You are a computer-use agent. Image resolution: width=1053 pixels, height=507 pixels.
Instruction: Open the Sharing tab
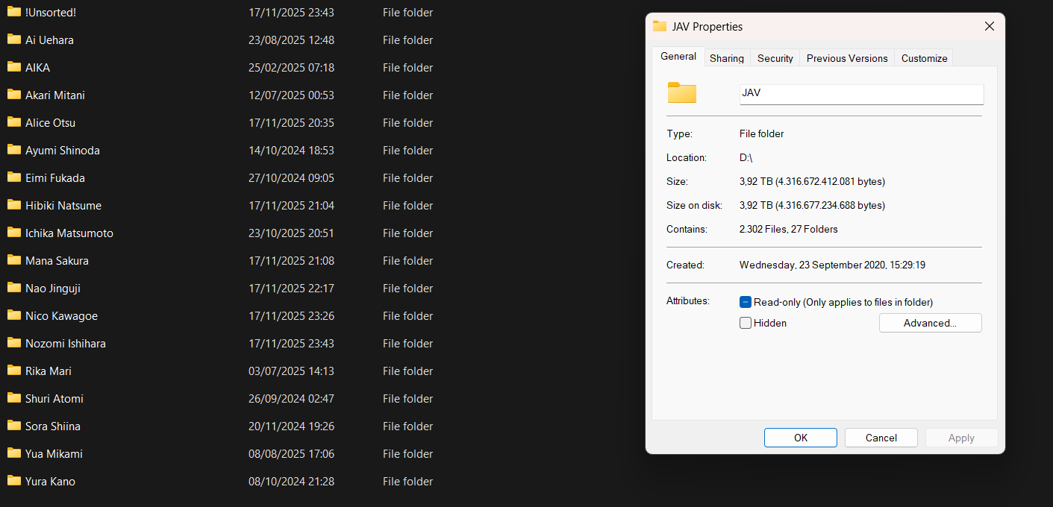727,58
